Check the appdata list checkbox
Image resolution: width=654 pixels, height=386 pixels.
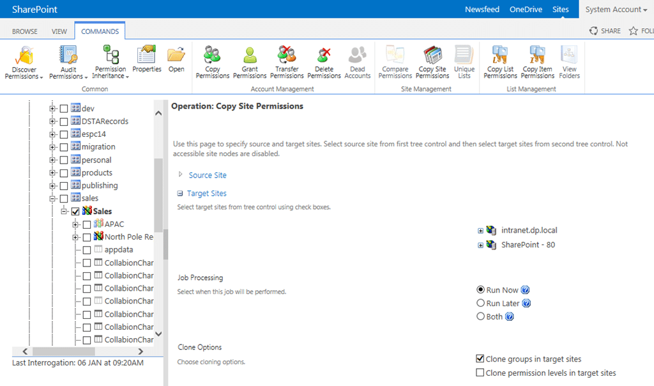point(87,250)
